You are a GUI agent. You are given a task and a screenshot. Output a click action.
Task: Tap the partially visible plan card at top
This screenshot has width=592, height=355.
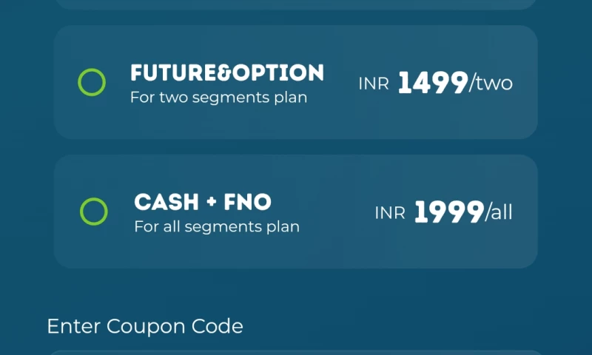pos(296,4)
